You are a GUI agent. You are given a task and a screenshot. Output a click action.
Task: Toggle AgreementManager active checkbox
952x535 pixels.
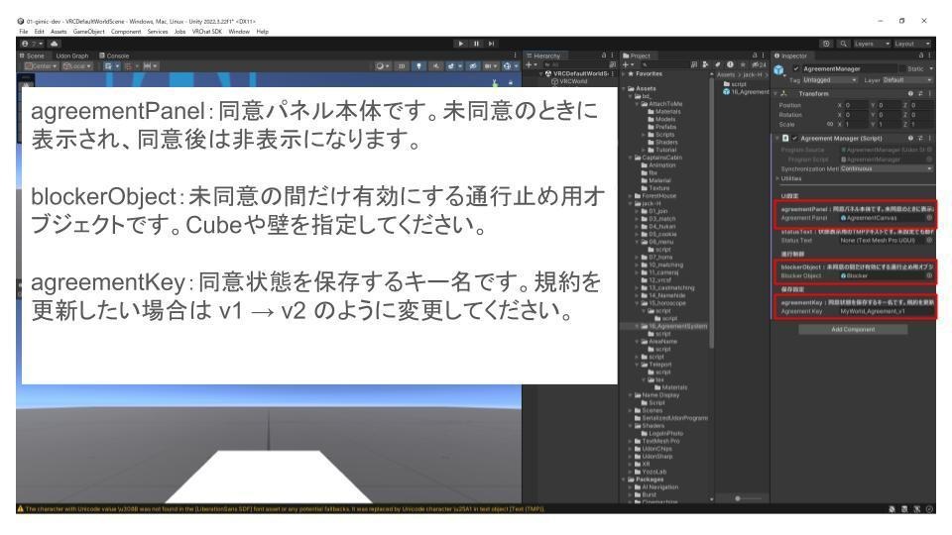[796, 68]
